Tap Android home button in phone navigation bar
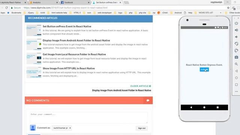The height and width of the screenshot is (135, 240). tap(204, 108)
